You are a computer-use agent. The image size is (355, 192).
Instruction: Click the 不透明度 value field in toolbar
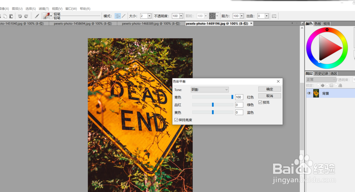tap(175, 16)
